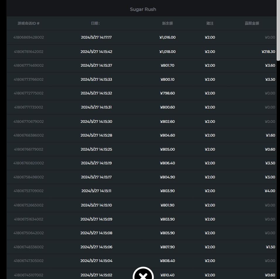Click the ¥805.00 new balance
This screenshot has width=280, height=279.
(168, 149)
